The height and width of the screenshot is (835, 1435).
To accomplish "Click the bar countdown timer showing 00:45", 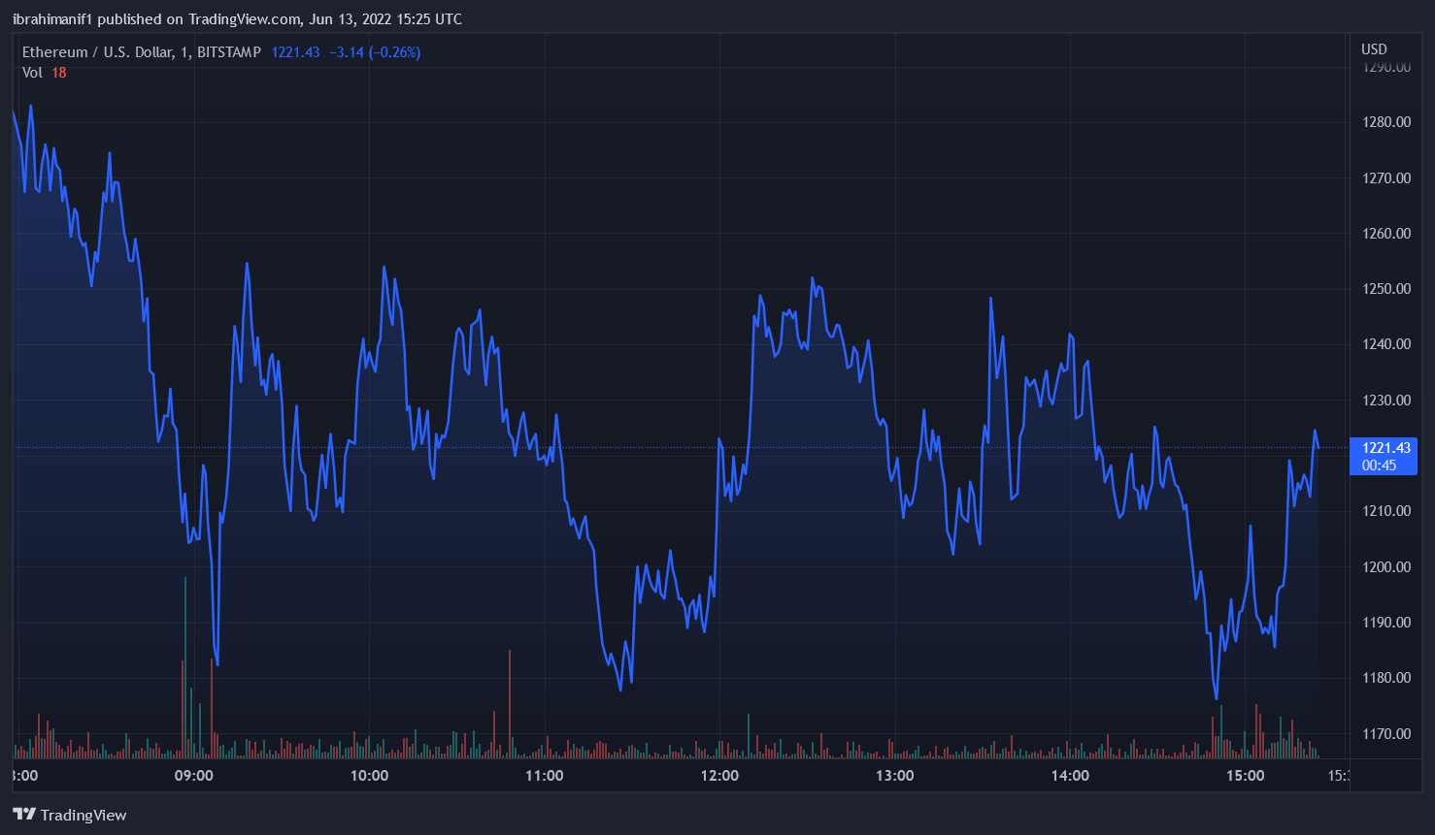I will (1383, 464).
